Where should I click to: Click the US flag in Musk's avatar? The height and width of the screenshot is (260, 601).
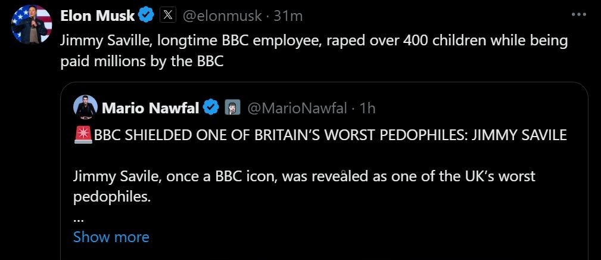pyautogui.click(x=20, y=17)
